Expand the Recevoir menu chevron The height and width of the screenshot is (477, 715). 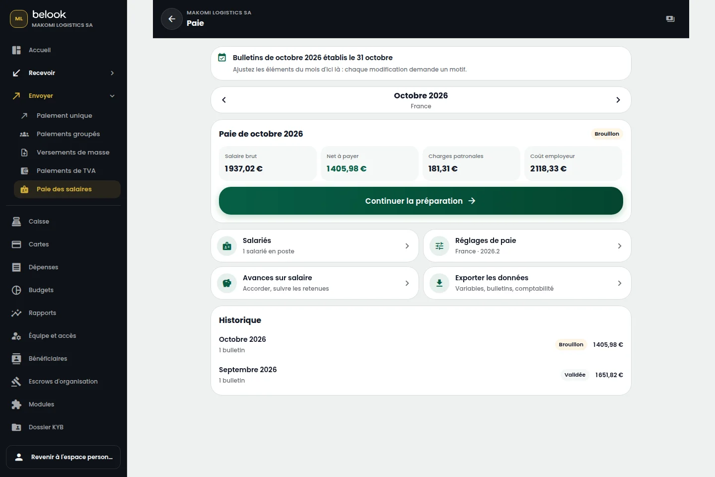112,73
